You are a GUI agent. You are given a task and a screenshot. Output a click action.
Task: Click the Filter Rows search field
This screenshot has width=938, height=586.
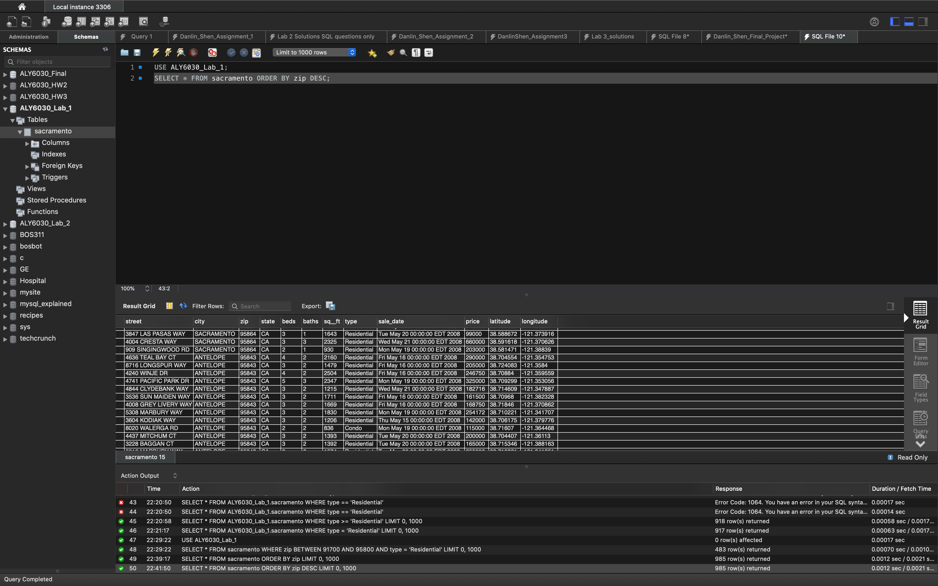[264, 306]
